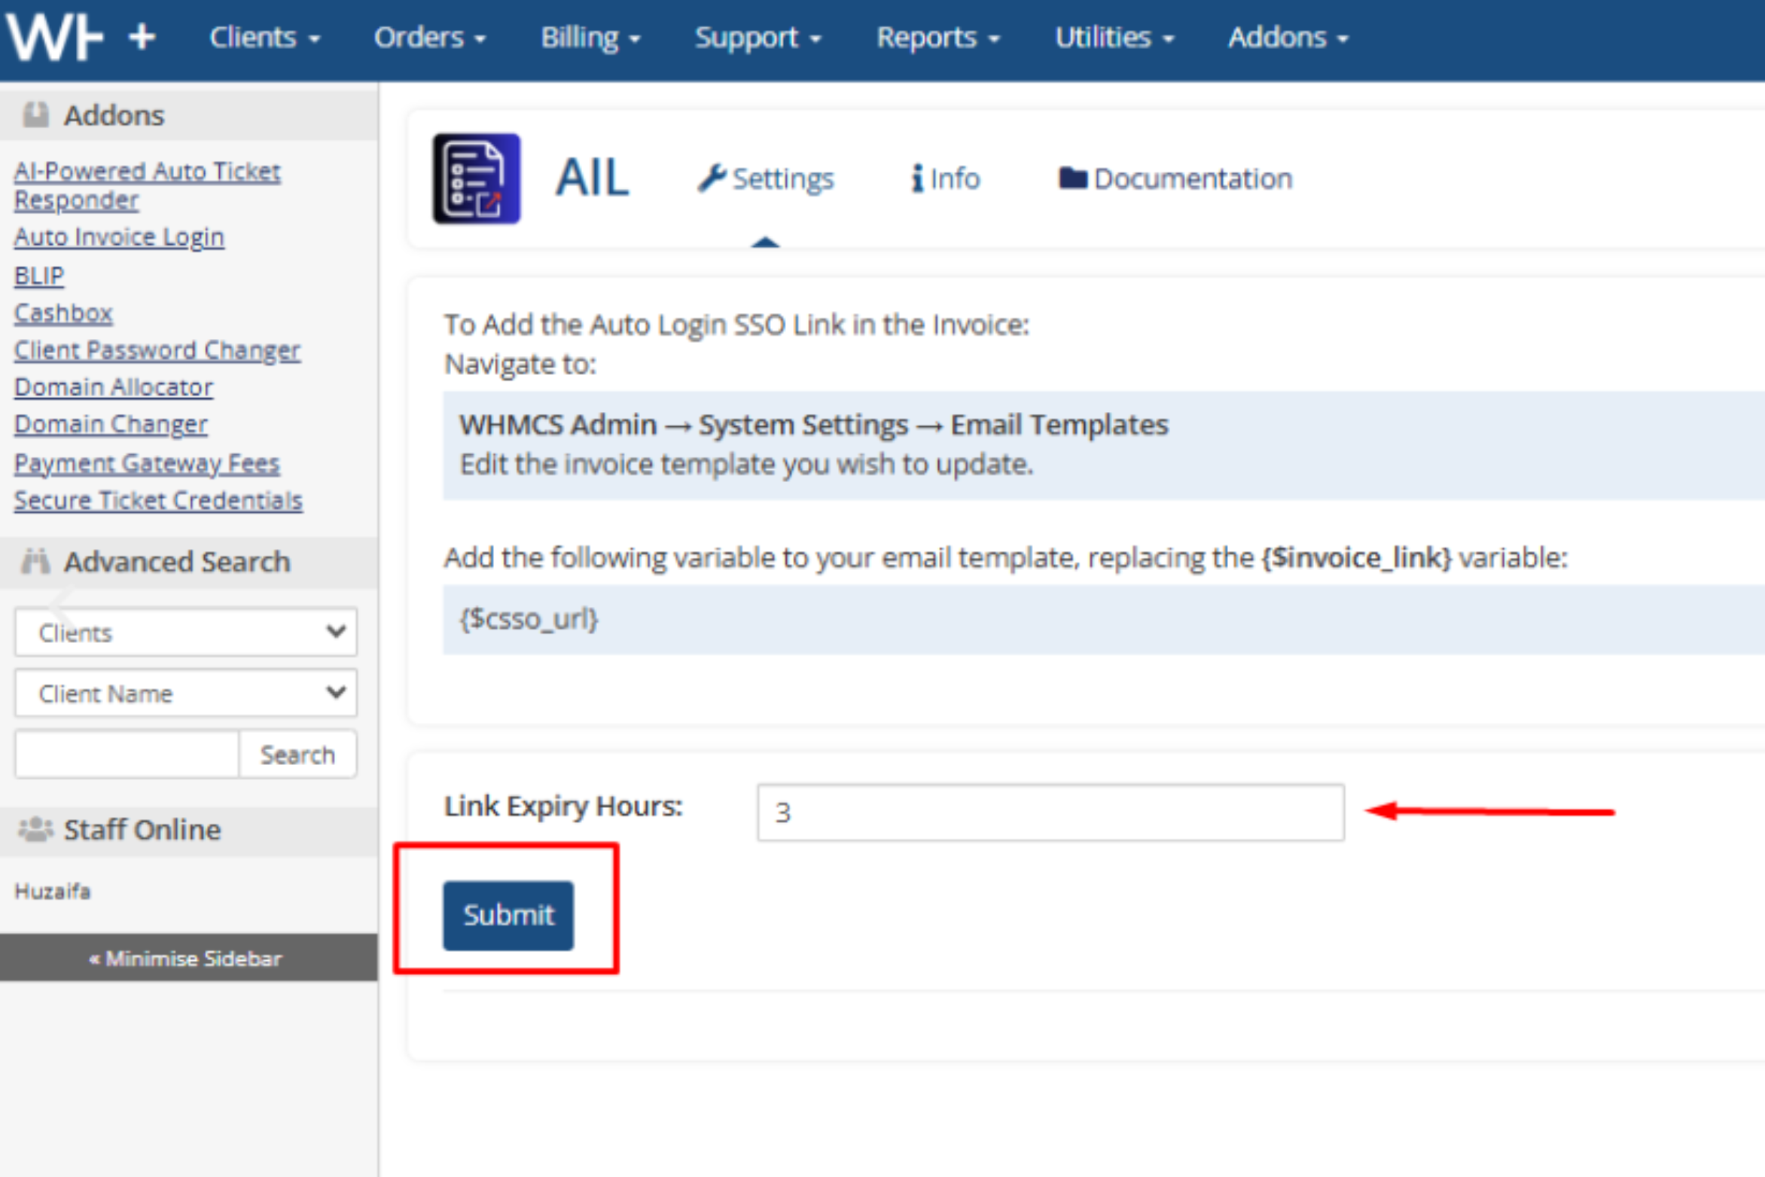This screenshot has height=1177, width=1765.
Task: Collapse sidebar with Minimise Sidebar
Action: coord(186,958)
